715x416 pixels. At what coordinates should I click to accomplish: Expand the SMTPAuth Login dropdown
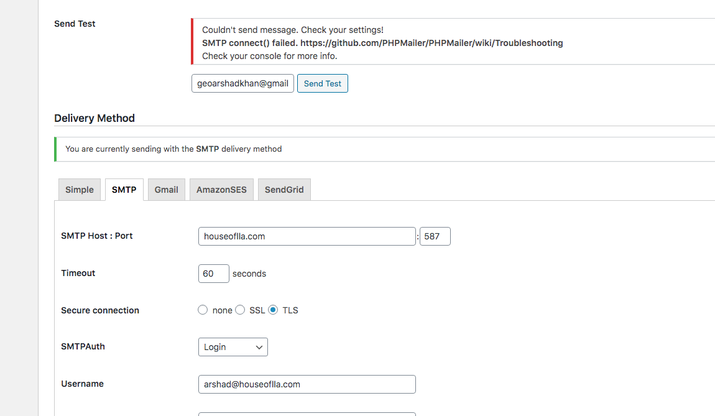233,347
